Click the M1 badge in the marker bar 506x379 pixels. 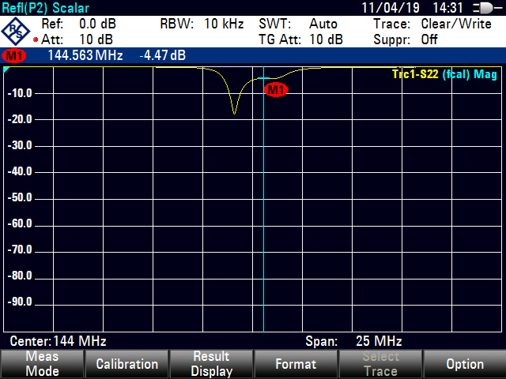(x=14, y=56)
